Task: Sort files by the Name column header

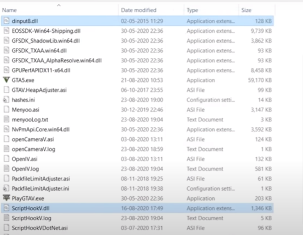Action: (9, 10)
